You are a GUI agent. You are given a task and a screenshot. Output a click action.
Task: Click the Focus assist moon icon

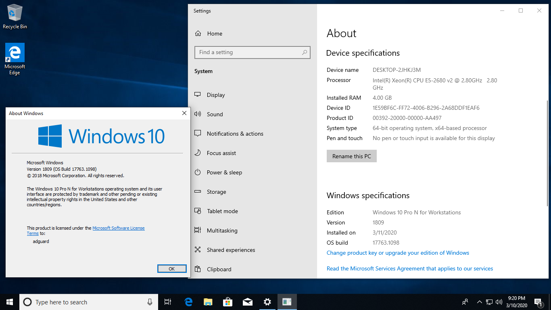tap(198, 153)
